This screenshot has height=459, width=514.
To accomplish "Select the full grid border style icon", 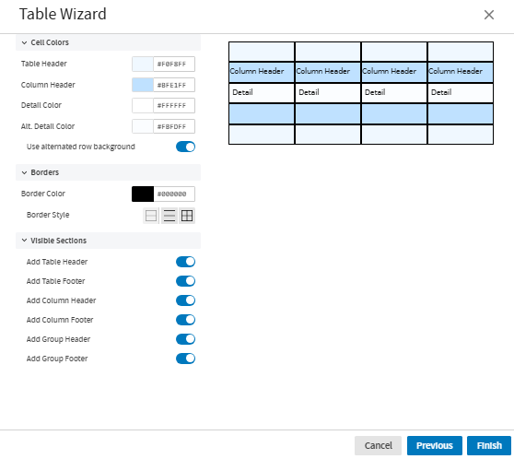I will coord(187,216).
